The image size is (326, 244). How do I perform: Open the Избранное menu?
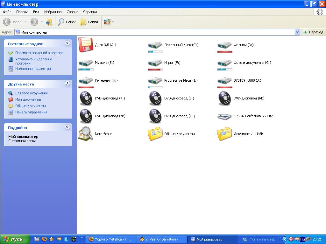tap(53, 12)
